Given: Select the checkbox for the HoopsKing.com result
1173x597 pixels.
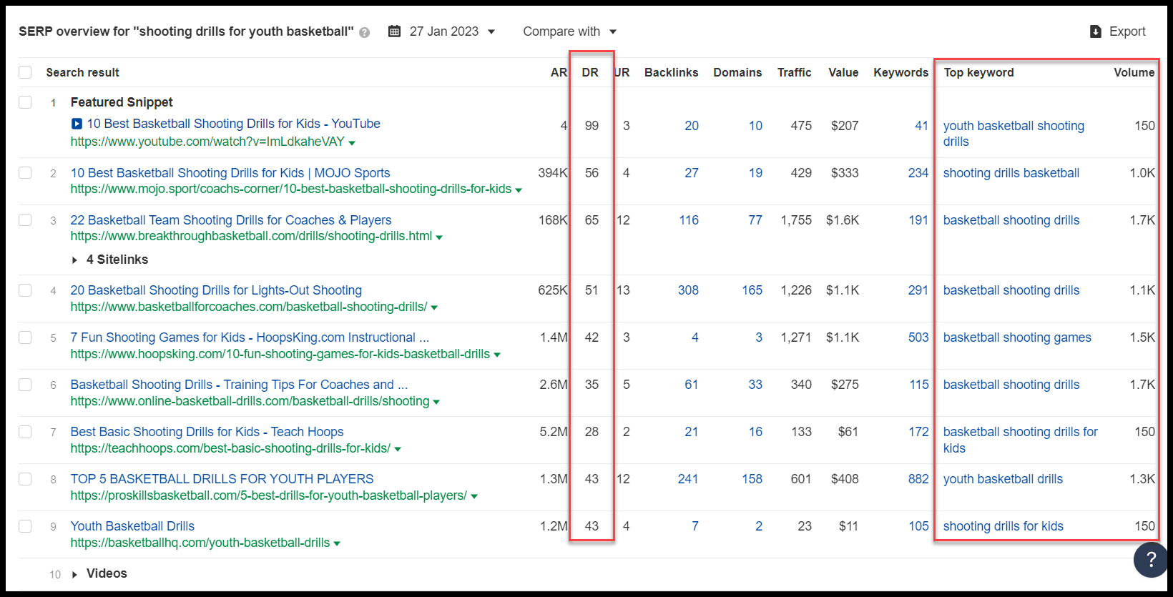Looking at the screenshot, I should point(26,337).
